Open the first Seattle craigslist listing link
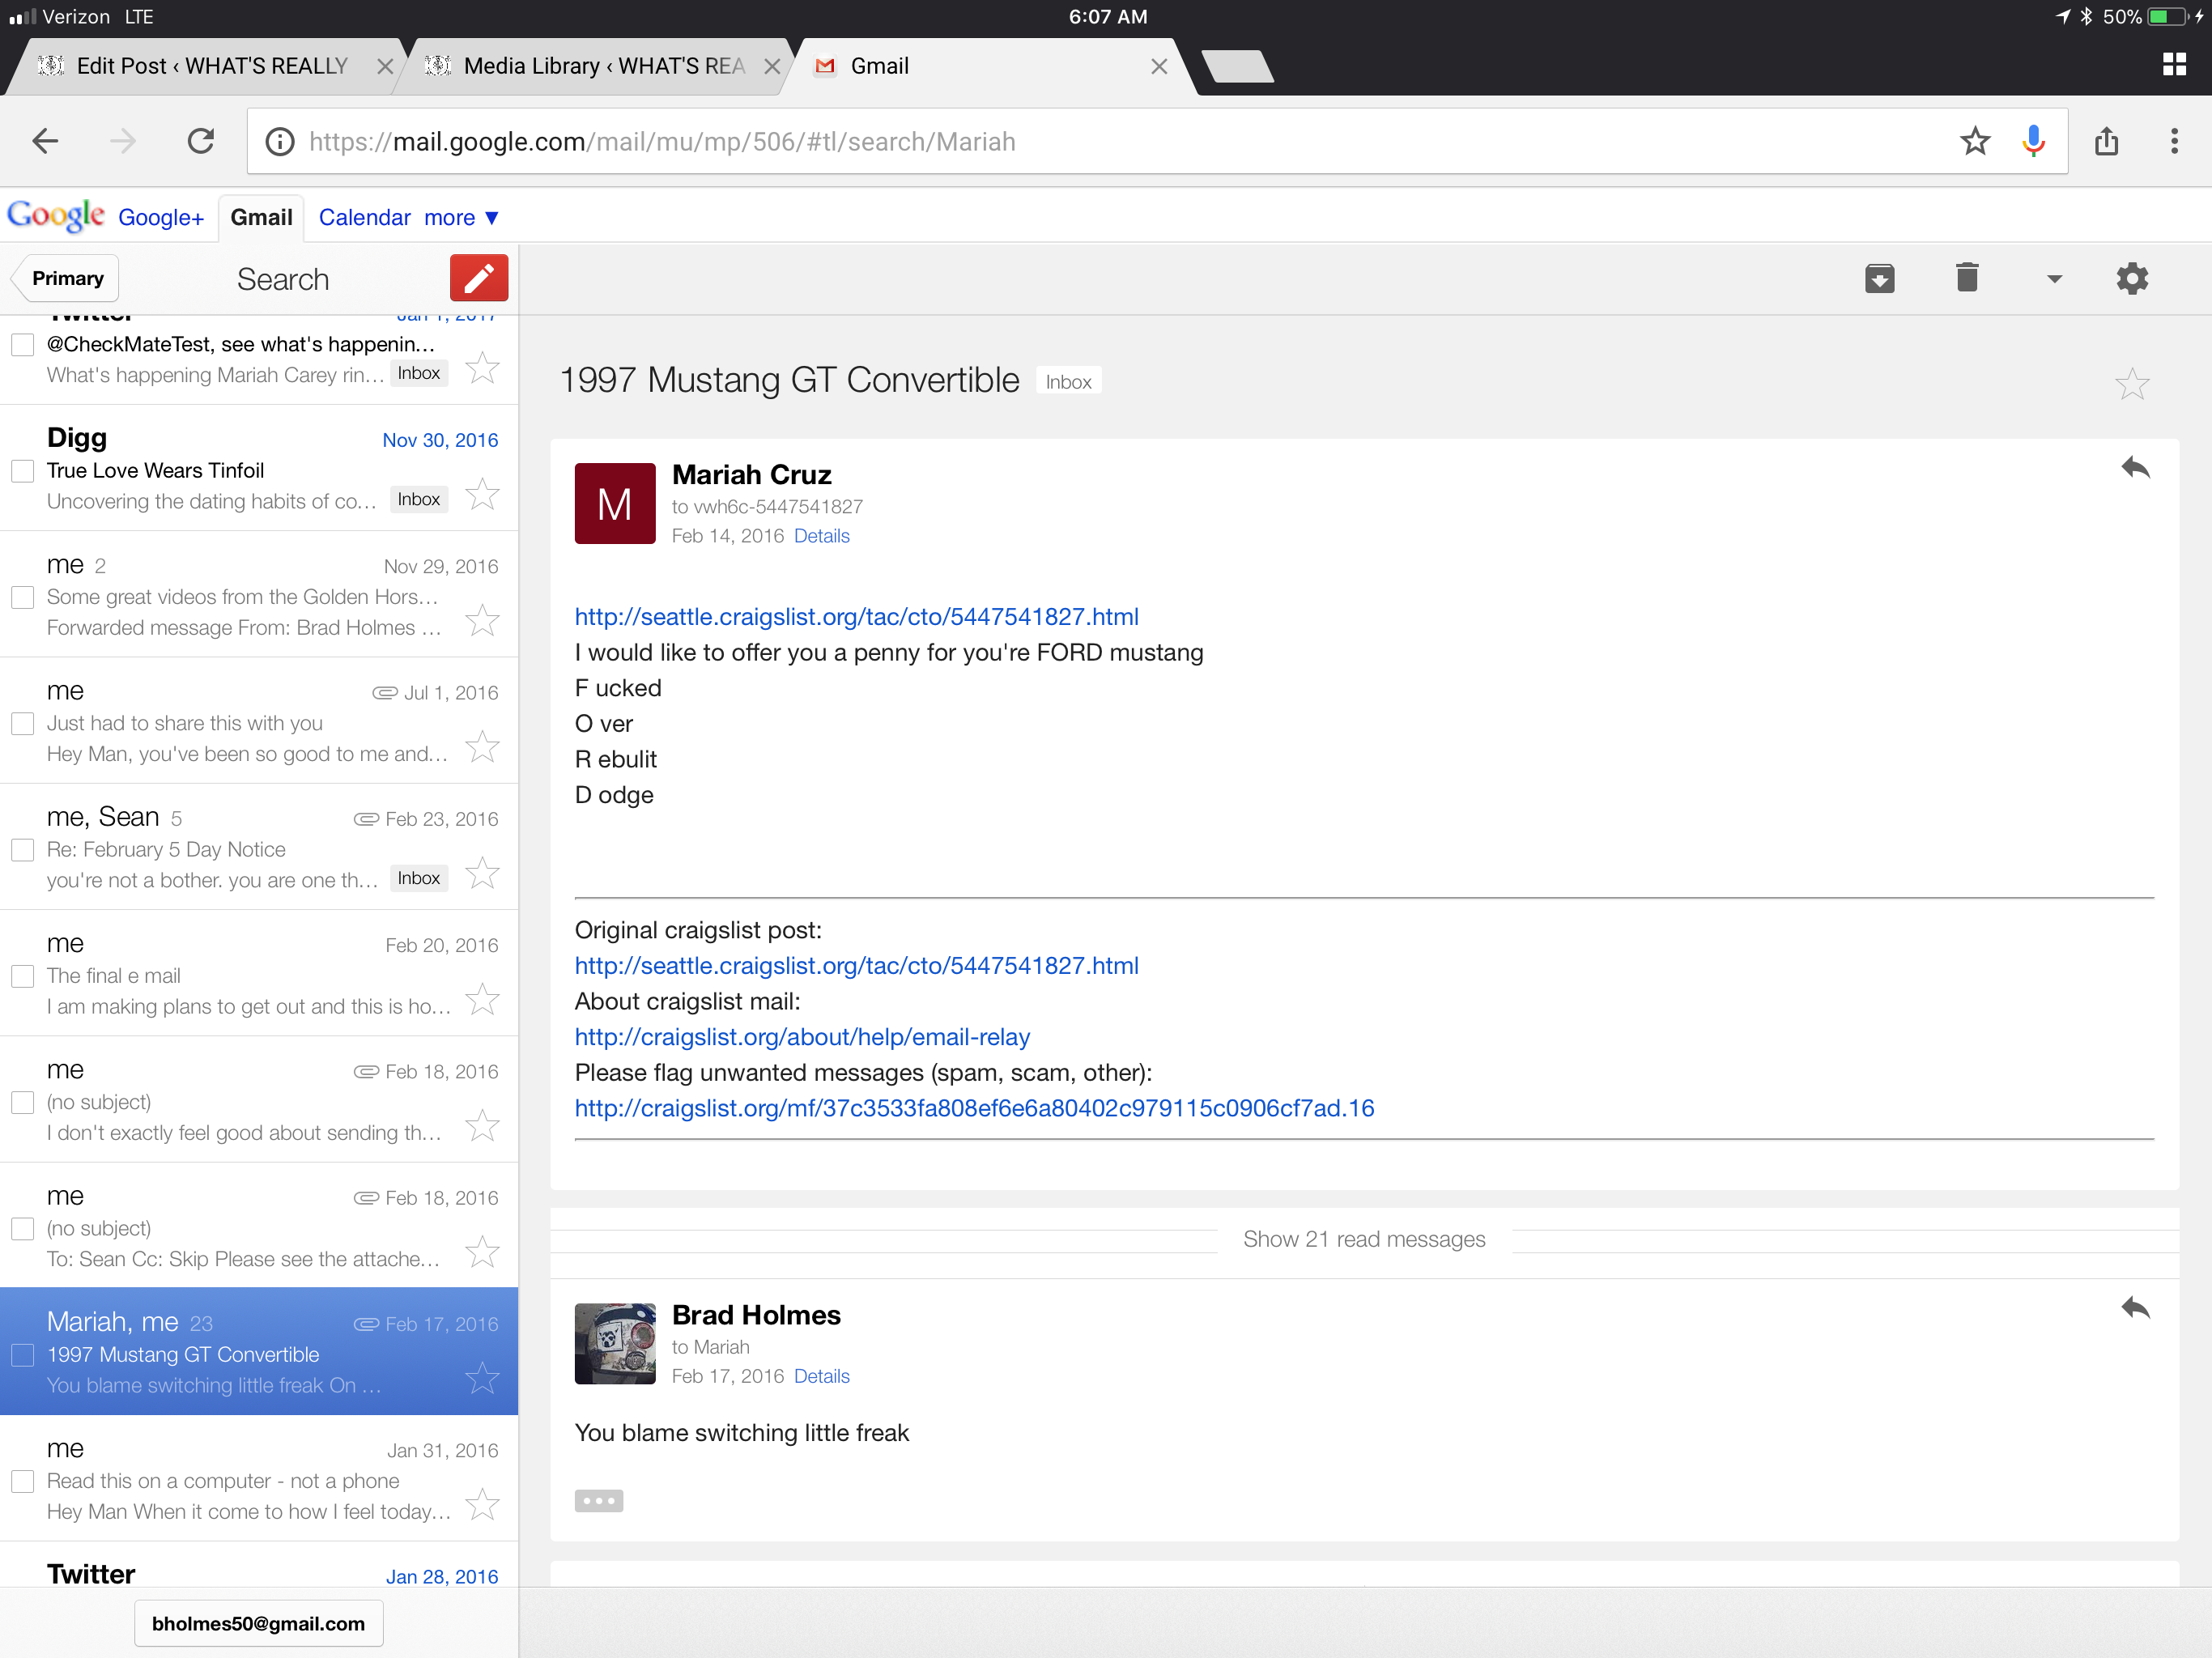The width and height of the screenshot is (2212, 1658). tap(856, 616)
